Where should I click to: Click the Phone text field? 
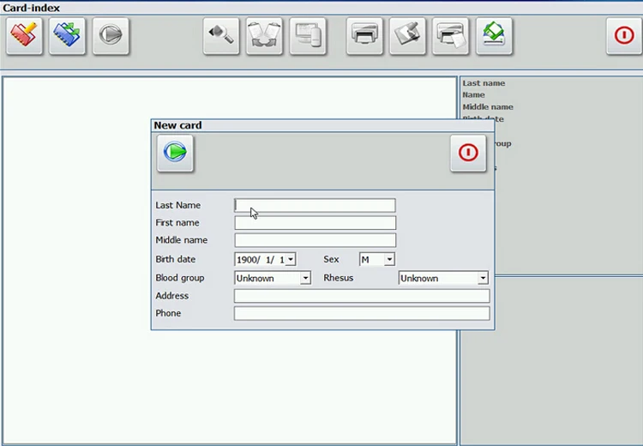[x=361, y=313]
